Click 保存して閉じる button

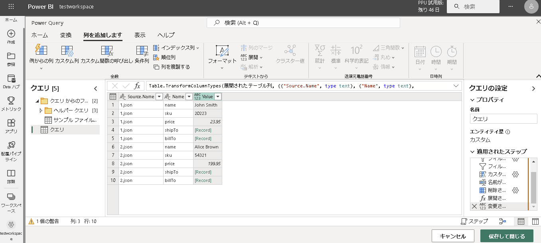[507, 236]
